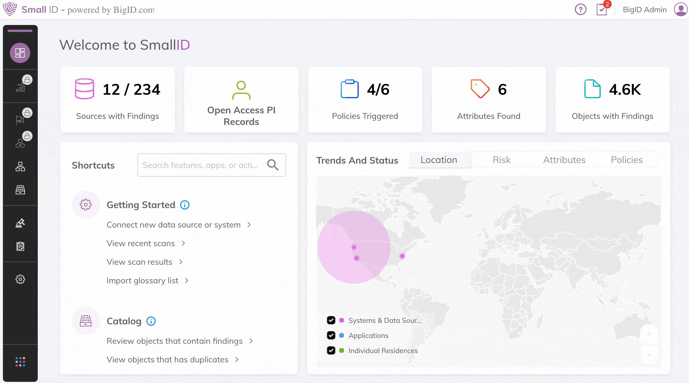Open the dashboard home icon in sidebar
Screen dimensions: 689x383
(20, 53)
